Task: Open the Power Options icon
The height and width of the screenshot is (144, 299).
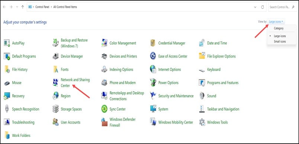Action: 153,83
